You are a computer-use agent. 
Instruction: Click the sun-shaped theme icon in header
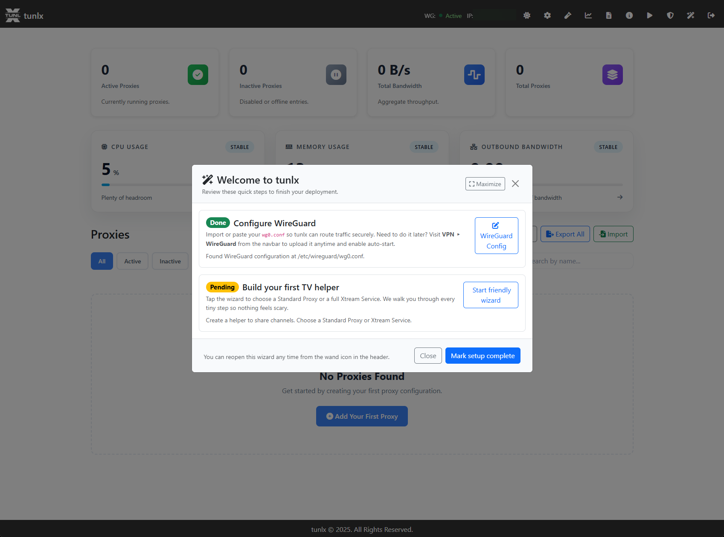click(527, 15)
